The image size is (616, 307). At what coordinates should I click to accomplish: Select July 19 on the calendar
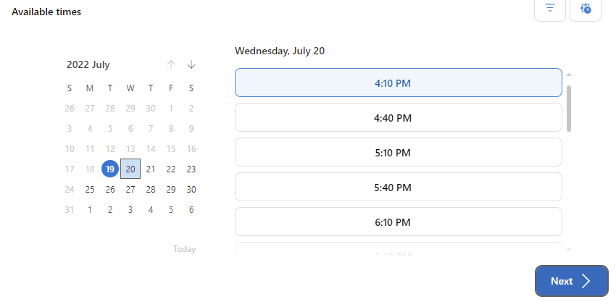point(110,169)
